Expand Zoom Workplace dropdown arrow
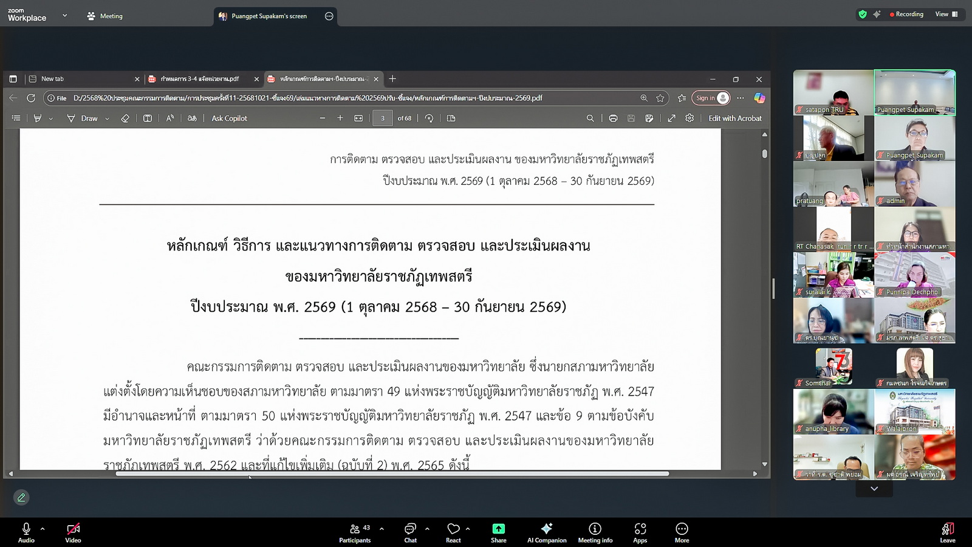This screenshot has width=972, height=547. [x=64, y=16]
